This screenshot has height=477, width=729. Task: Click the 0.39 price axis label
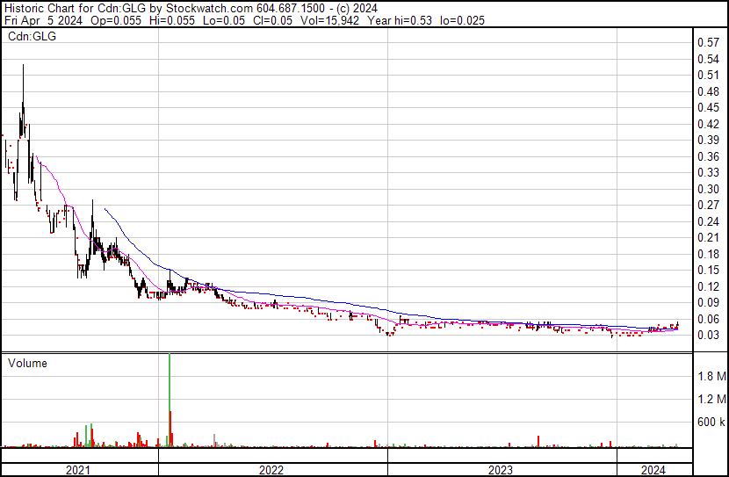coord(709,140)
